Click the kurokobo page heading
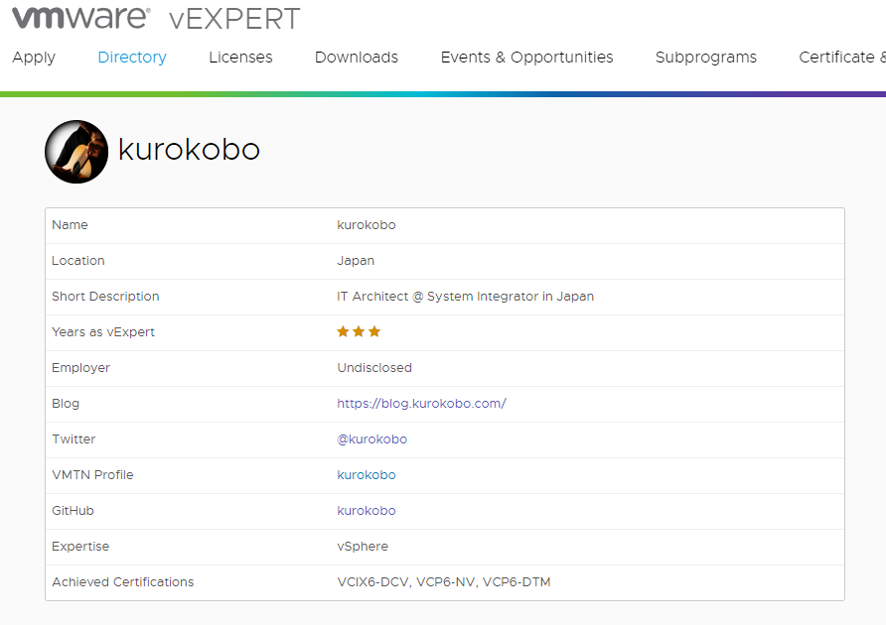The height and width of the screenshot is (625, 886). [x=189, y=150]
